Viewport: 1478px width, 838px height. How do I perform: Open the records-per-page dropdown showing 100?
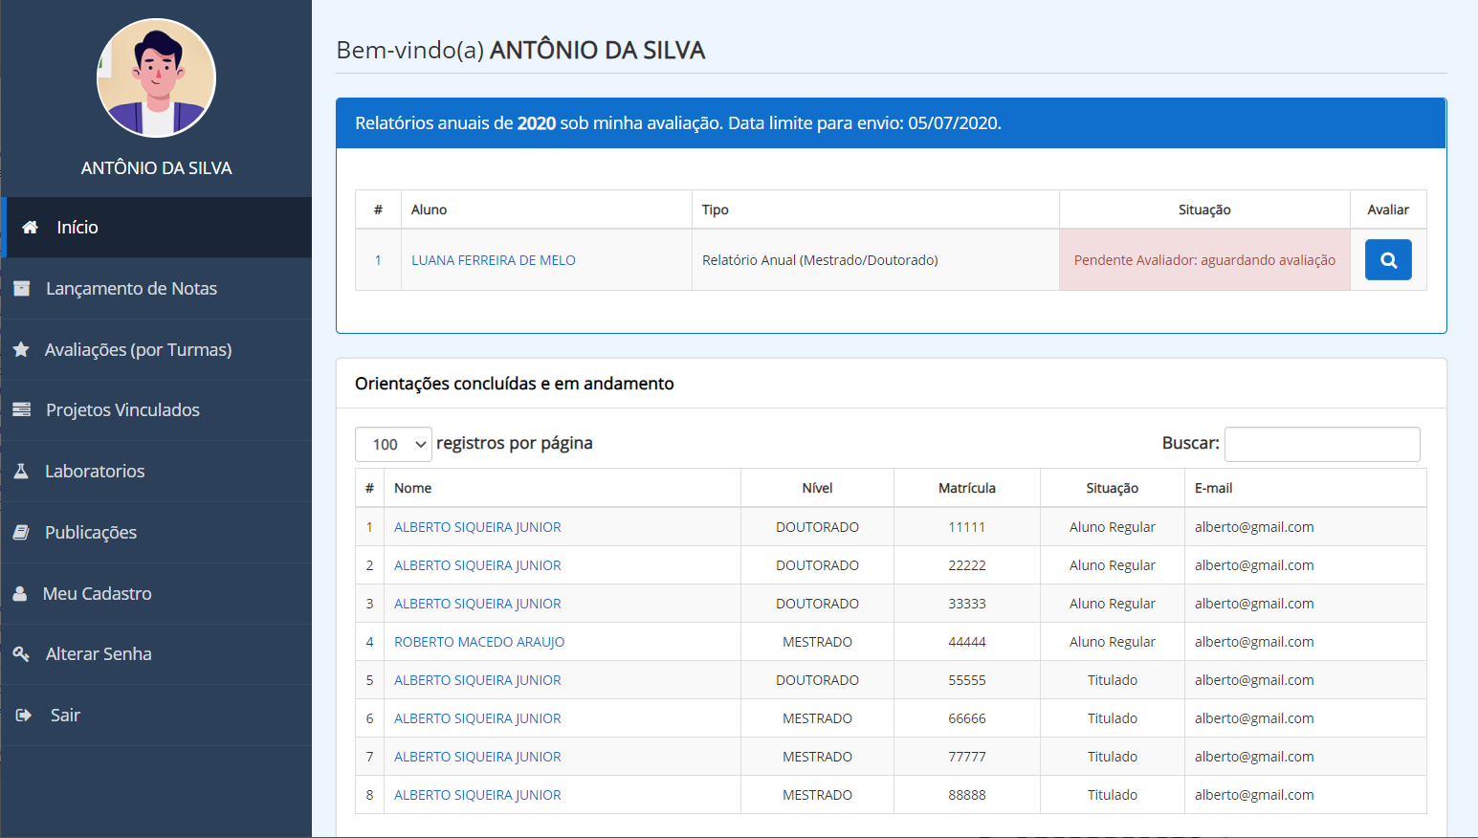click(393, 444)
